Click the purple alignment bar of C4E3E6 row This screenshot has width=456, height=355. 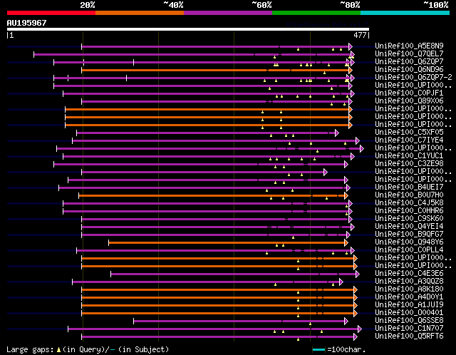pos(234,274)
